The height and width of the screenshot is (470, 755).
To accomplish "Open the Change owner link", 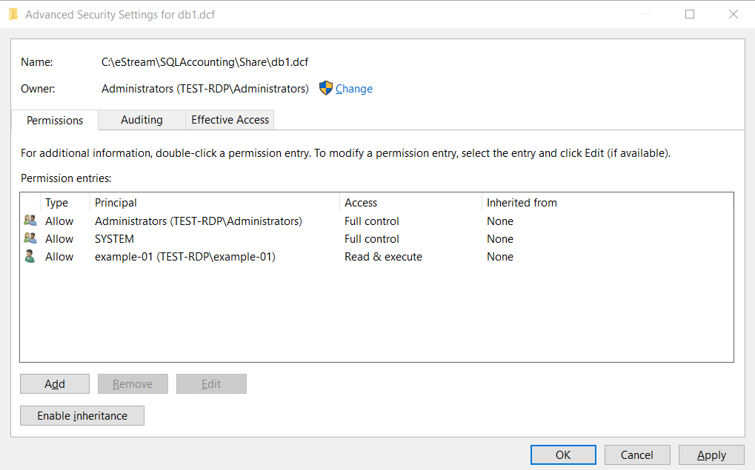I will (353, 89).
